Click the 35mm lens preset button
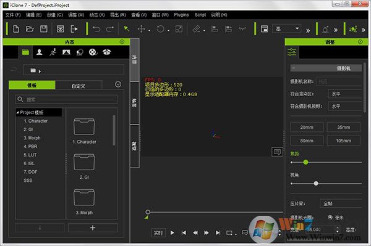371x246 pixels. [x=344, y=128]
